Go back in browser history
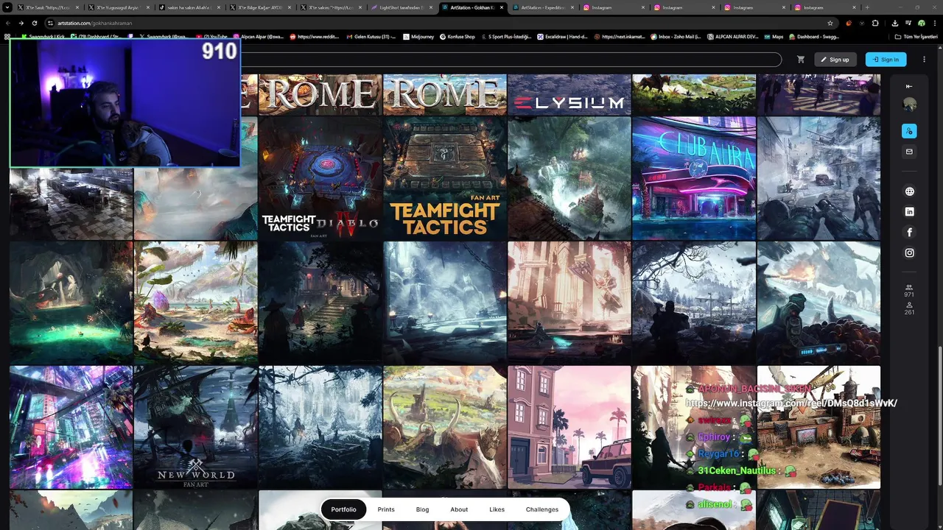This screenshot has height=530, width=943. tap(8, 23)
